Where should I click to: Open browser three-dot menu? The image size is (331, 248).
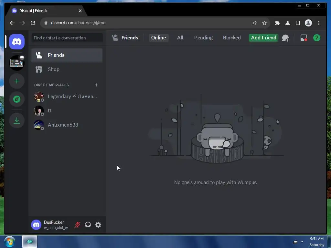(x=319, y=23)
